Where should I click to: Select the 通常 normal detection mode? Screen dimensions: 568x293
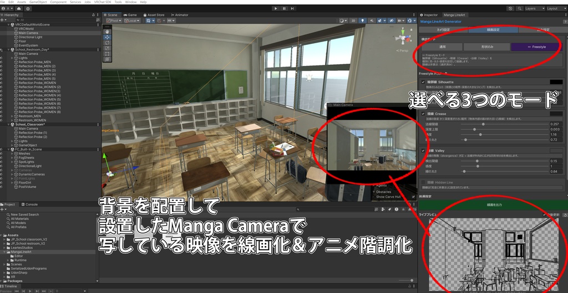coord(442,47)
